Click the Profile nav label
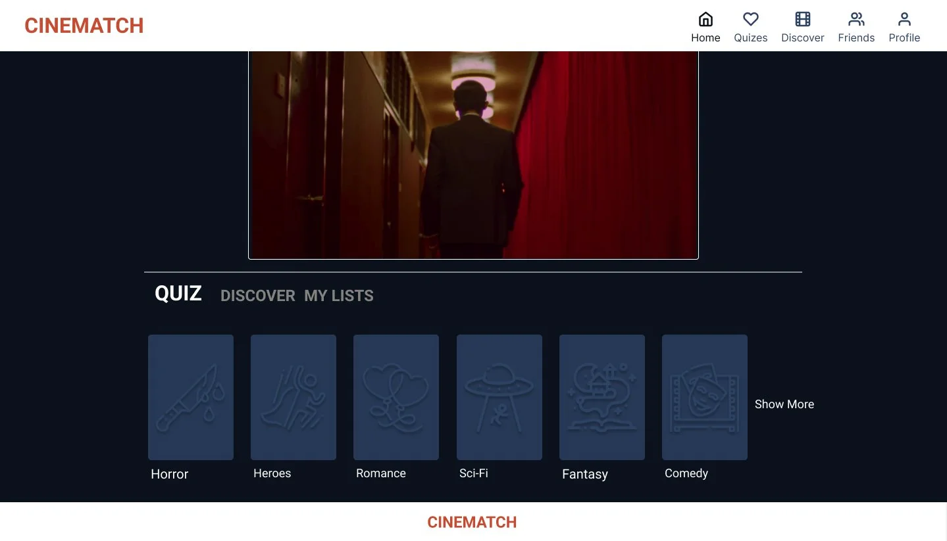This screenshot has height=541, width=947. tap(904, 37)
